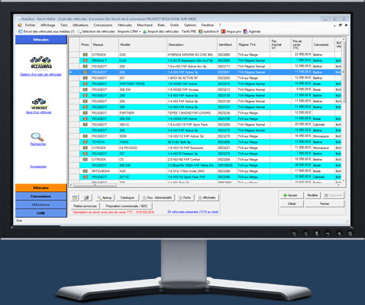The height and width of the screenshot is (305, 365).
Task: Click the copy icon button beside folder button
Action: pos(86,197)
